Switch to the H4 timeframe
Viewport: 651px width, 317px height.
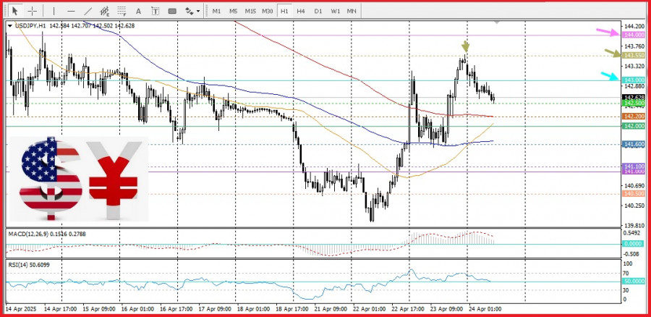[x=301, y=11]
